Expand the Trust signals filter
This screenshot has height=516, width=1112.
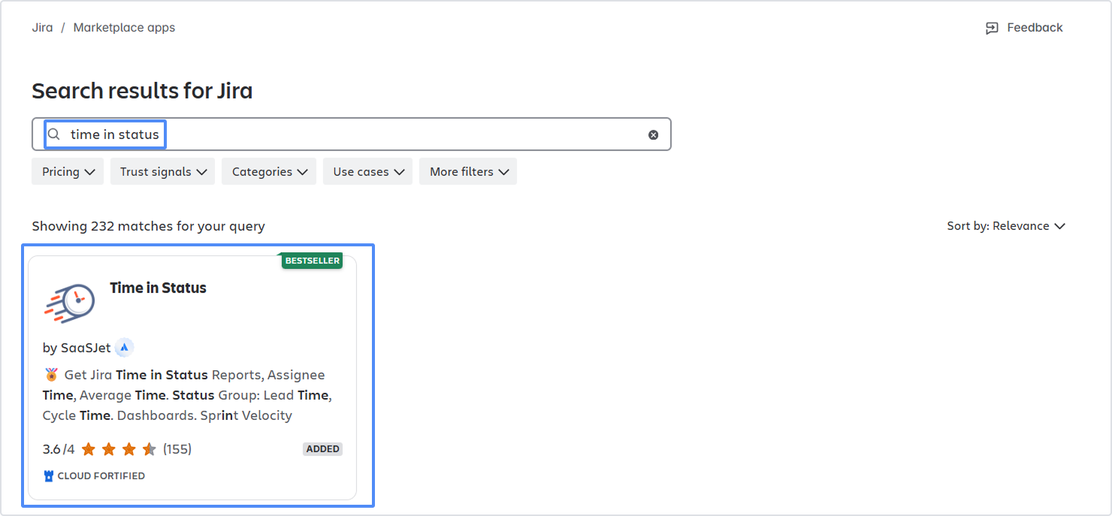162,171
